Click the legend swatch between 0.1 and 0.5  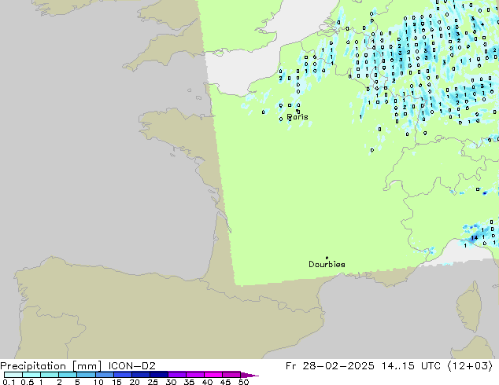13,375
